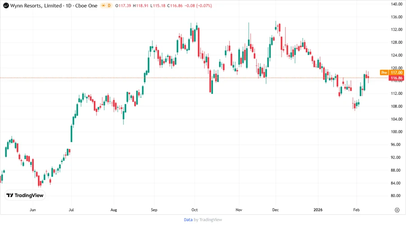Viewport: 406px width, 225px height.
Task: Click the '100.00' price axis label
Action: tap(397, 131)
